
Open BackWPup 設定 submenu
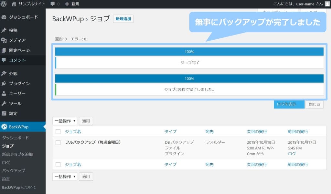6,179
